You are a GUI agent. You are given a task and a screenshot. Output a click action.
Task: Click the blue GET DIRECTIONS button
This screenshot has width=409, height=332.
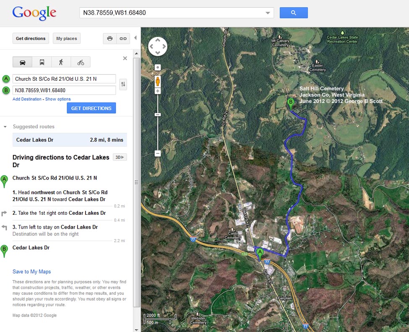click(x=91, y=108)
